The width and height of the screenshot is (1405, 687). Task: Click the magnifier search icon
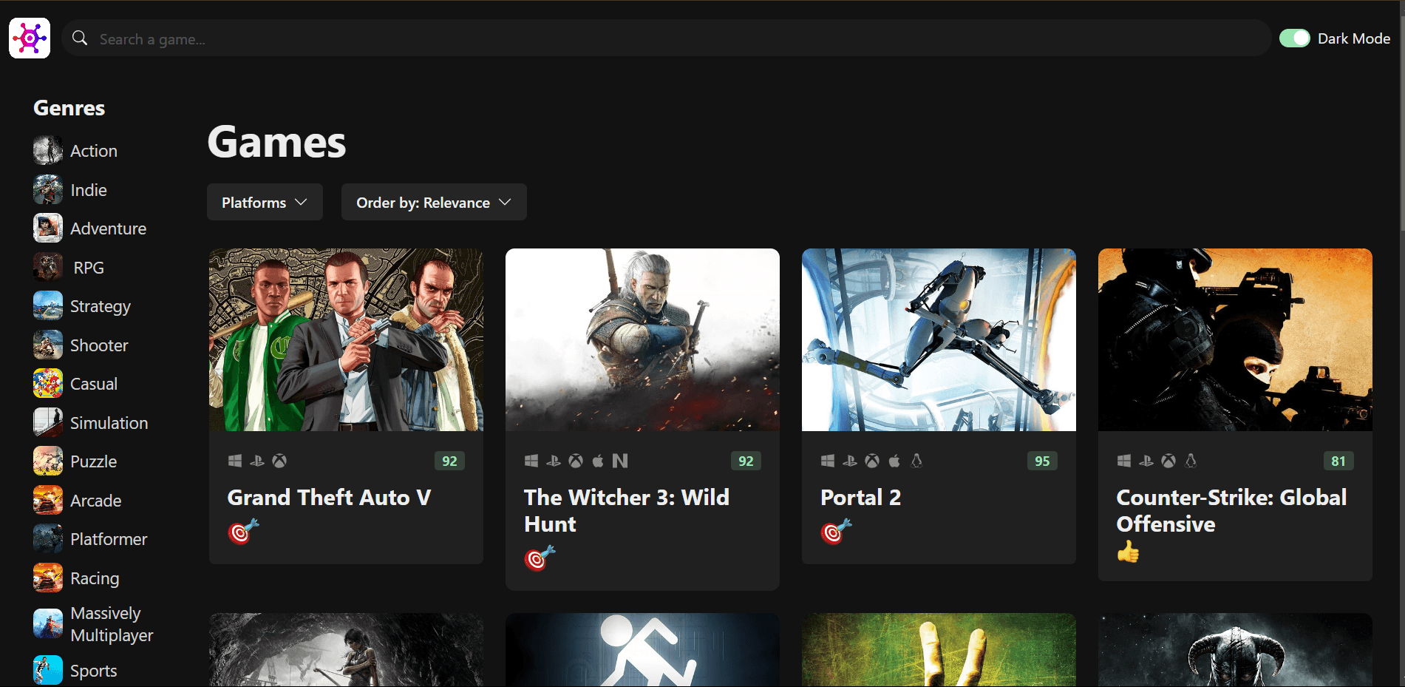click(80, 38)
